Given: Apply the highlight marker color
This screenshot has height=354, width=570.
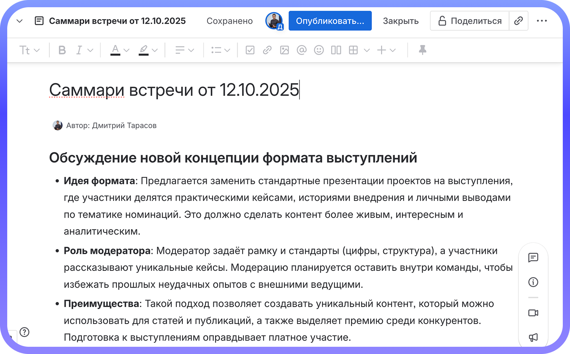Looking at the screenshot, I should pyautogui.click(x=144, y=50).
